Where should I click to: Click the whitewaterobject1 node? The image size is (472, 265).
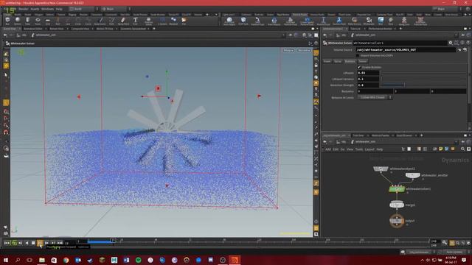coord(381,169)
